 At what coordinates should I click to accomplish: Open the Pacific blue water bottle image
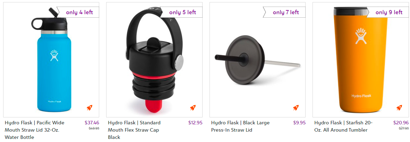[x=51, y=60]
